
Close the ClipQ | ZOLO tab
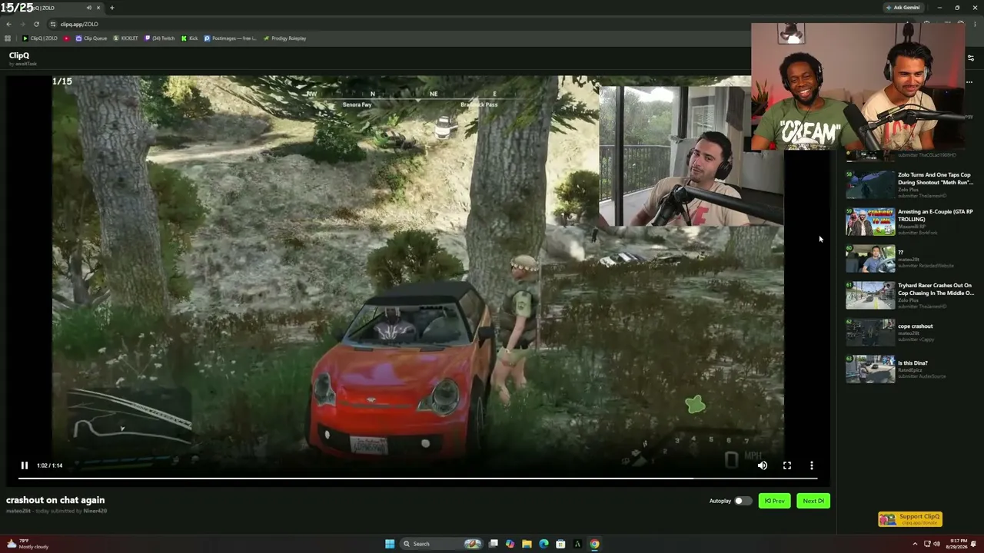point(100,8)
